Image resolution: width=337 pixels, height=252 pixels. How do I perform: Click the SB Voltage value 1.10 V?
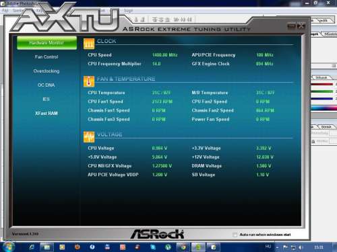pos(262,175)
